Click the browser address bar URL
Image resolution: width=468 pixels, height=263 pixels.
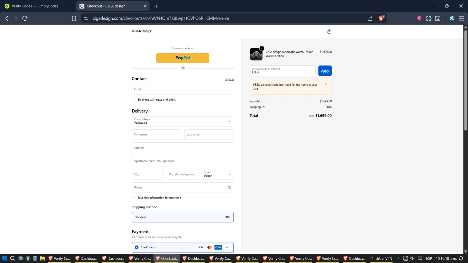[161, 18]
